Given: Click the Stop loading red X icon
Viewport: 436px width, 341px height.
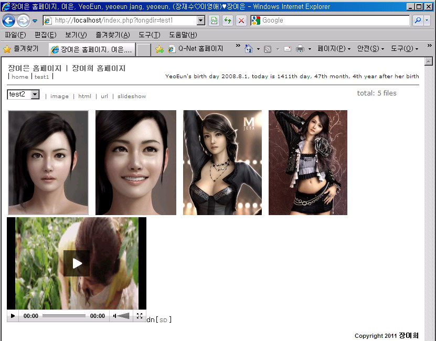Looking at the screenshot, I should point(241,20).
